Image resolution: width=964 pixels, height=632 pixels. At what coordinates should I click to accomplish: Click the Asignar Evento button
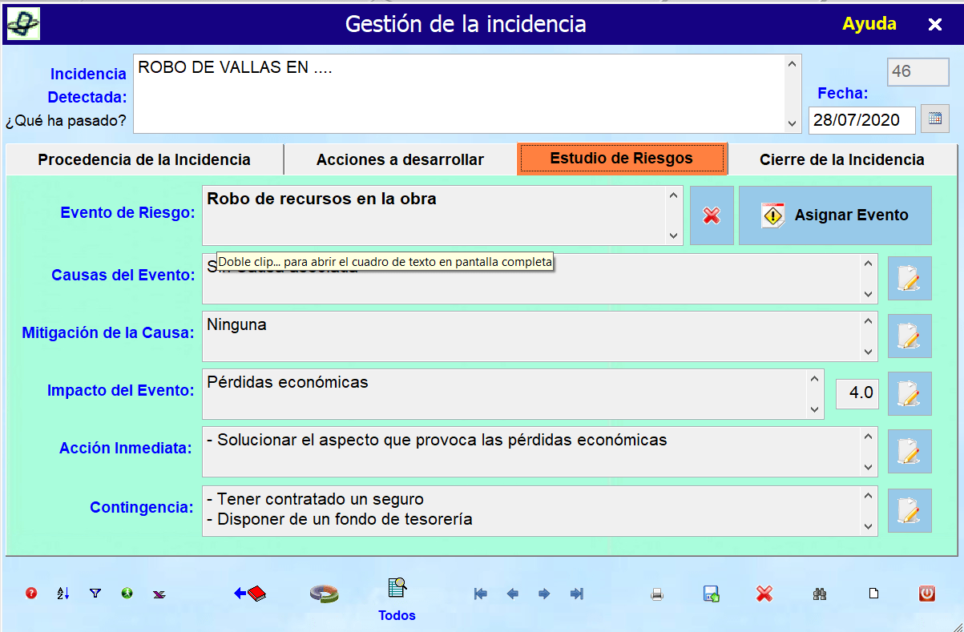[835, 215]
